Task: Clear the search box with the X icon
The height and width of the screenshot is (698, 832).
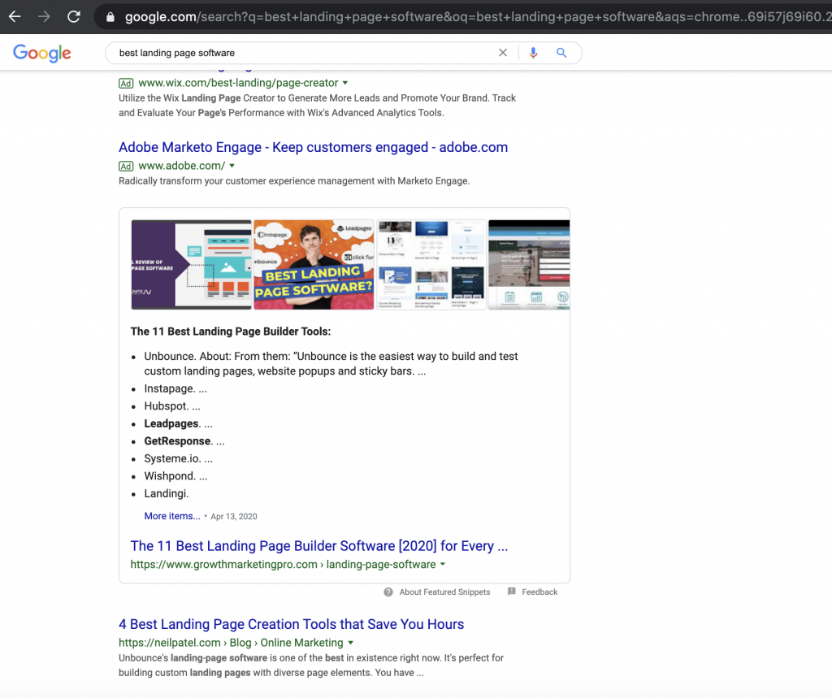Action: pos(502,53)
